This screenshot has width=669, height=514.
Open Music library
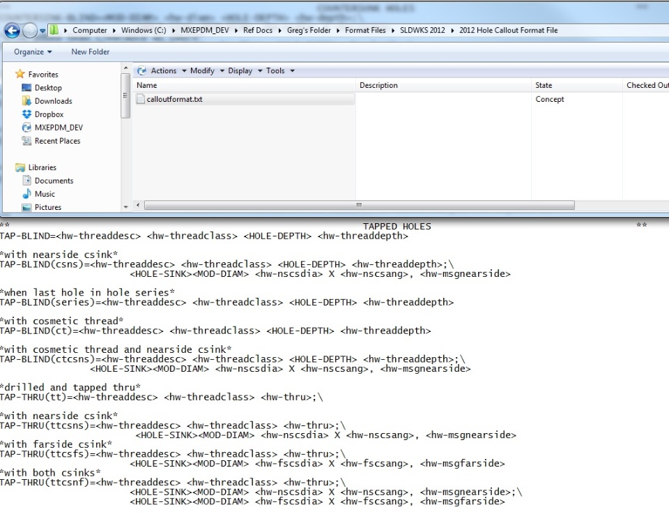click(45, 194)
